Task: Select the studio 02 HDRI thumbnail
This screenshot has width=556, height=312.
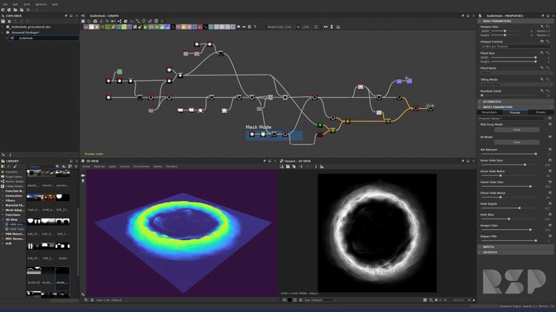Action: click(33, 271)
